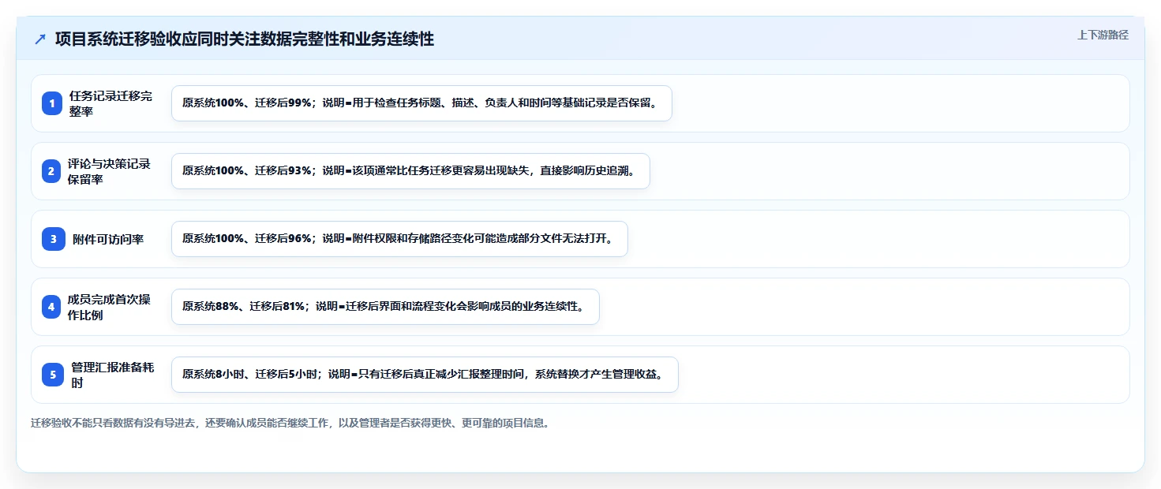Viewport: 1161px width, 489px height.
Task: Click the 评论与决策记录保留率 label
Action: click(x=109, y=171)
